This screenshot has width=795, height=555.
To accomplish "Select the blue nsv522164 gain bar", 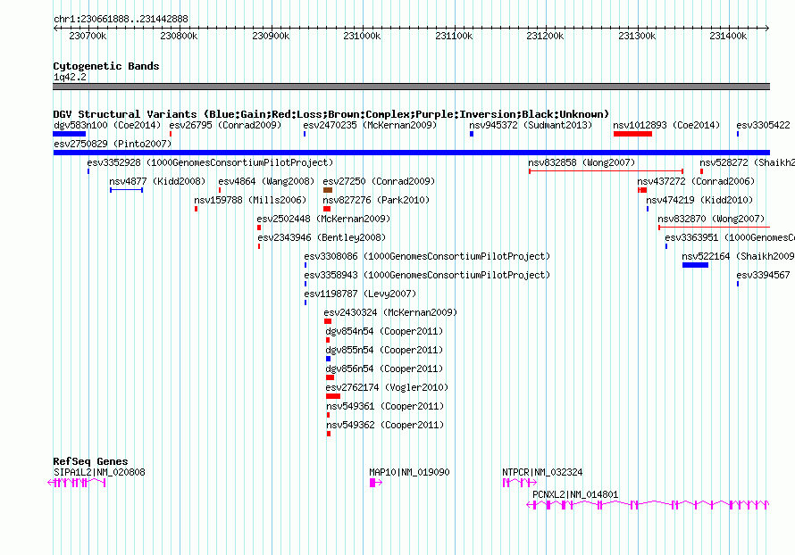I will [x=695, y=265].
